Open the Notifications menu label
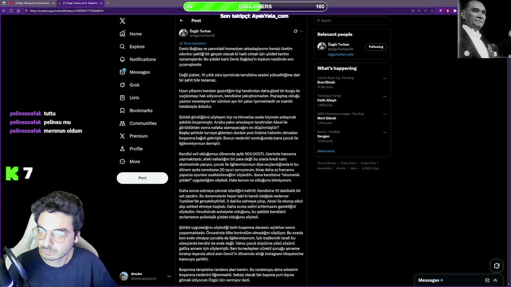 [x=143, y=59]
